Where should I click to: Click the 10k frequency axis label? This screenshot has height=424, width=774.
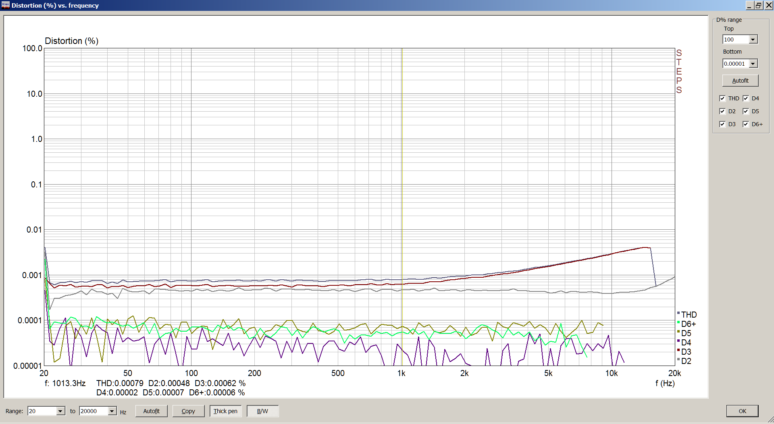click(x=611, y=374)
